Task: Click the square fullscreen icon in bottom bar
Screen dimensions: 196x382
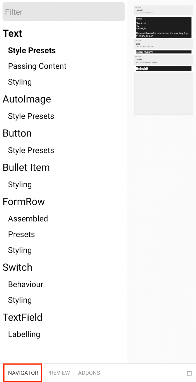Action: 189,373
